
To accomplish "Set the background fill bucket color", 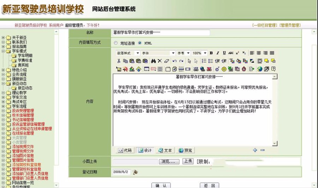I will click(239, 61).
